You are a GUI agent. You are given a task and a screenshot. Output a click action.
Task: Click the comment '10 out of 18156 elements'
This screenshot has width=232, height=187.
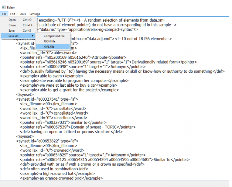[143, 39]
